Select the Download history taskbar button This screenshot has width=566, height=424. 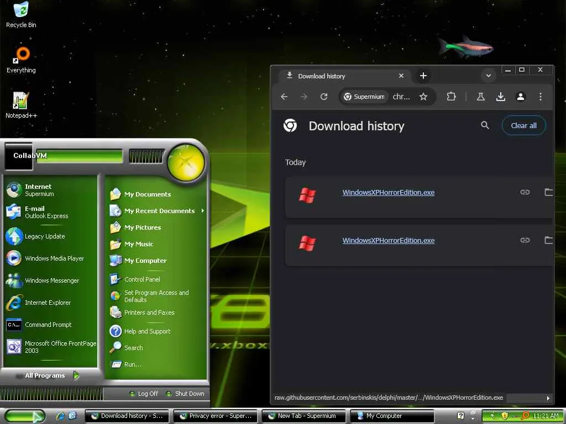[x=127, y=416]
